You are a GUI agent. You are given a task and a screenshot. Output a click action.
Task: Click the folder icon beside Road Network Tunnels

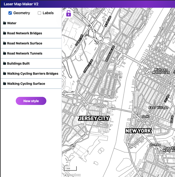coord(5,53)
